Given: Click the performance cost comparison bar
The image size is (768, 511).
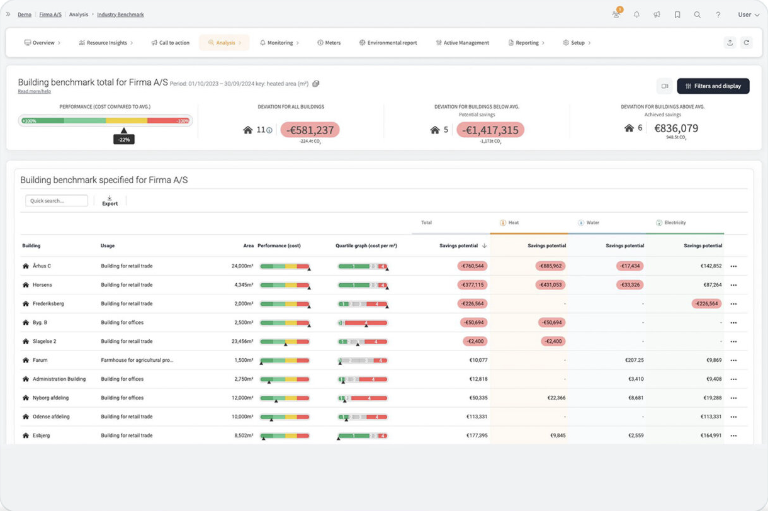Looking at the screenshot, I should tap(106, 121).
